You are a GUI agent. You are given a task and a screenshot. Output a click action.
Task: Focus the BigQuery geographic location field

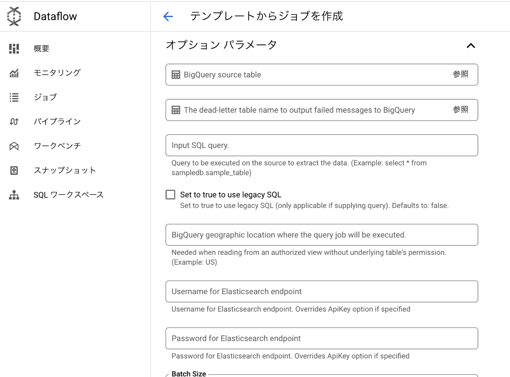click(x=322, y=235)
